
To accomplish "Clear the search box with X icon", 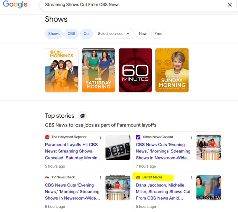I will point(230,5).
